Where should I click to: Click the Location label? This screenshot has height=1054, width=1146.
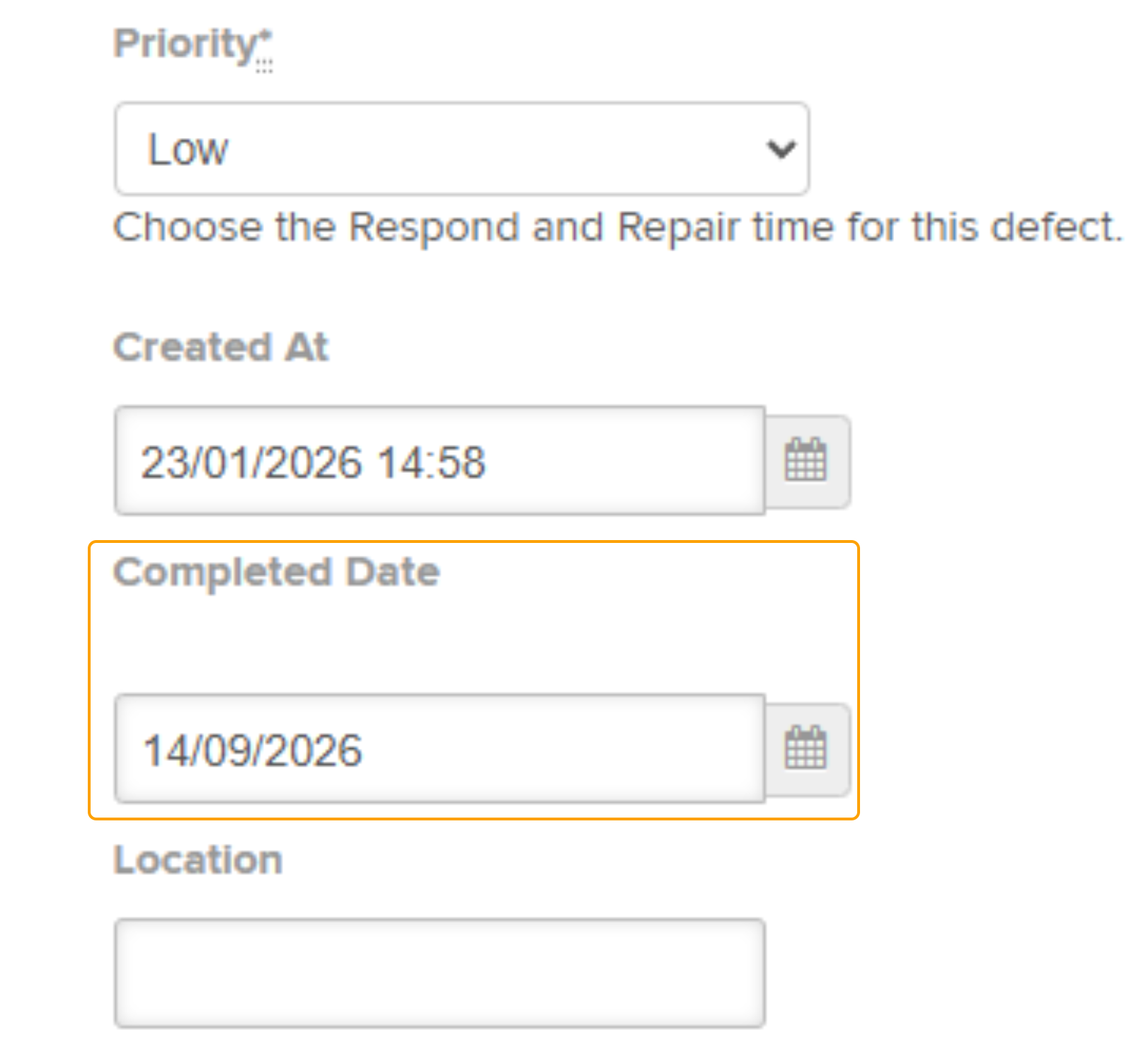[198, 859]
